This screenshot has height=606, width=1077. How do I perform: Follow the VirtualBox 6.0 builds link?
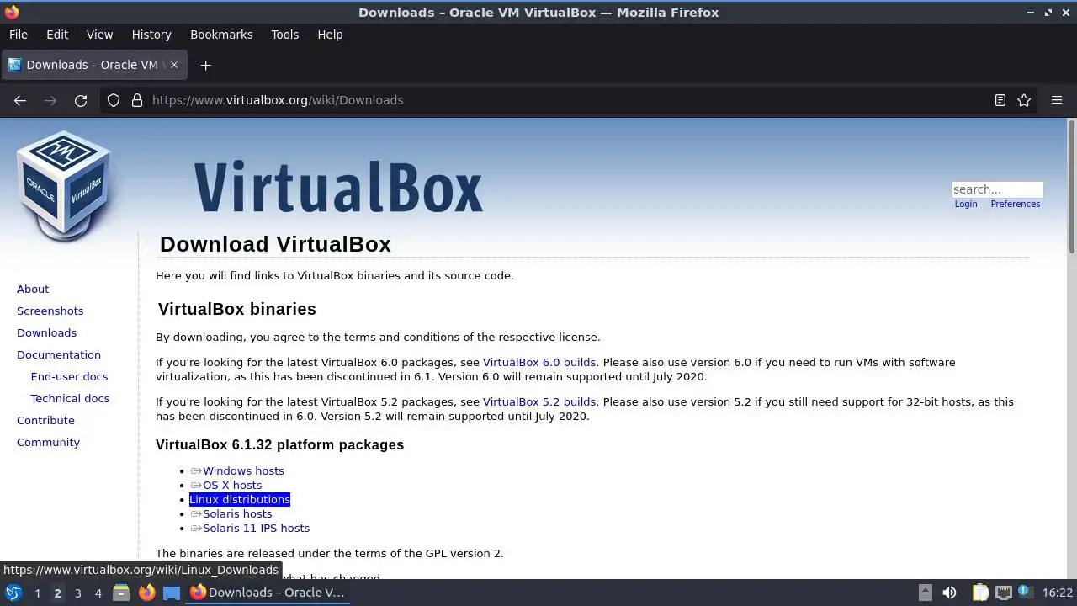(539, 362)
